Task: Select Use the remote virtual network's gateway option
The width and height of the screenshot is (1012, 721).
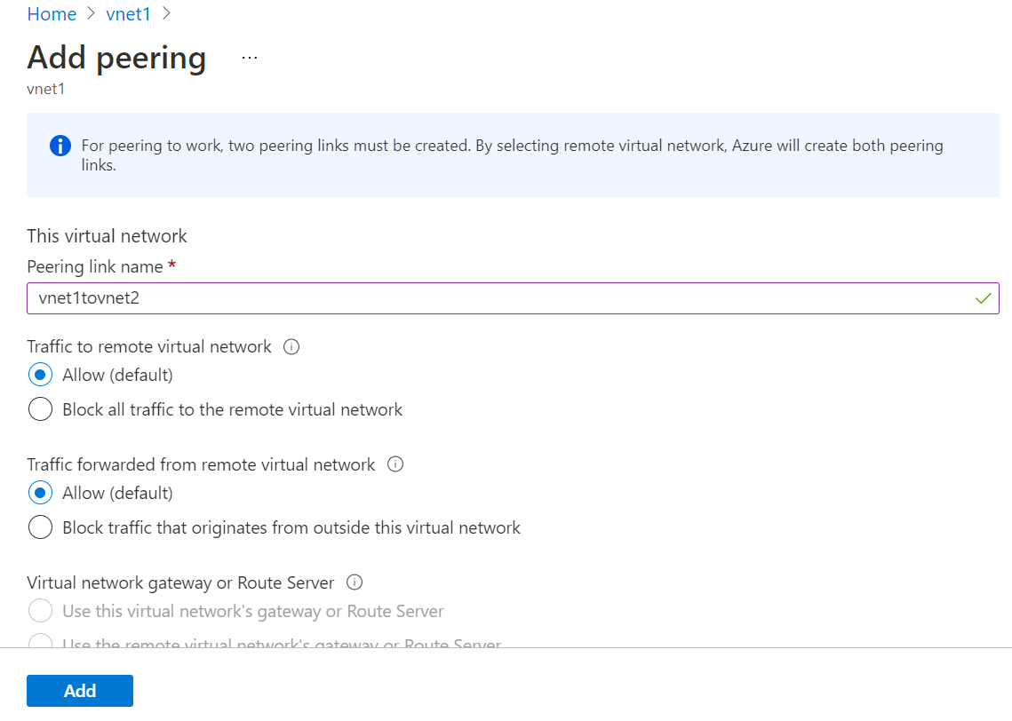Action: (40, 641)
